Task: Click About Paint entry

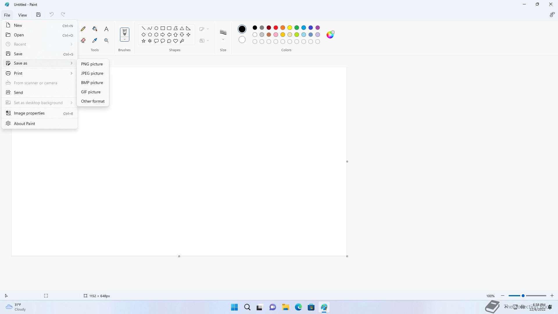Action: point(24,124)
